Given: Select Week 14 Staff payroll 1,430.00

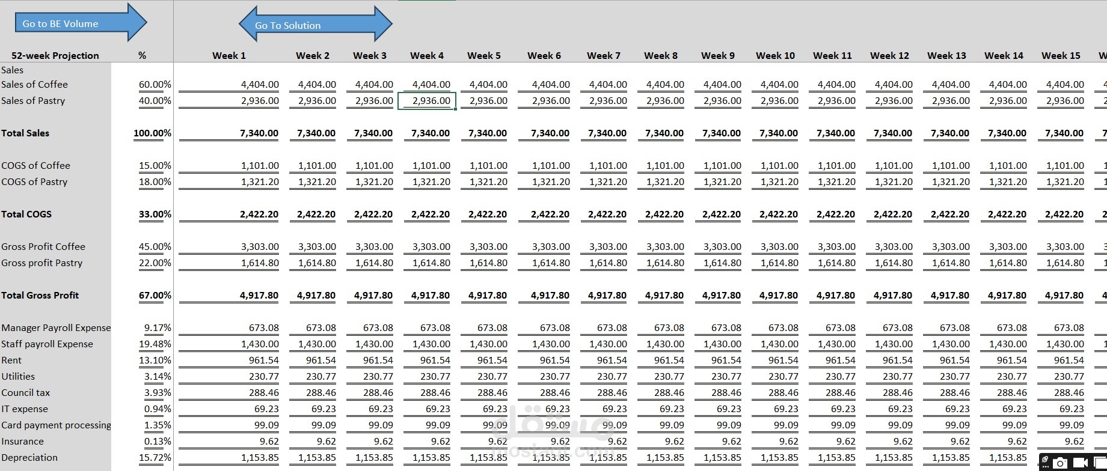Looking at the screenshot, I should tap(1008, 344).
